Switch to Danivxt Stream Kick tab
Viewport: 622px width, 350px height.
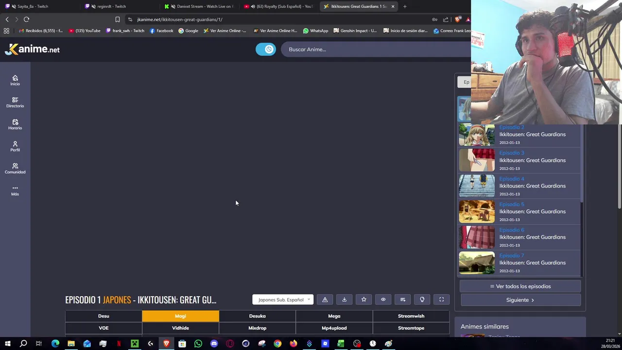(x=199, y=6)
